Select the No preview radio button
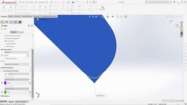Screen dimensions: 187x105 click(5, 46)
